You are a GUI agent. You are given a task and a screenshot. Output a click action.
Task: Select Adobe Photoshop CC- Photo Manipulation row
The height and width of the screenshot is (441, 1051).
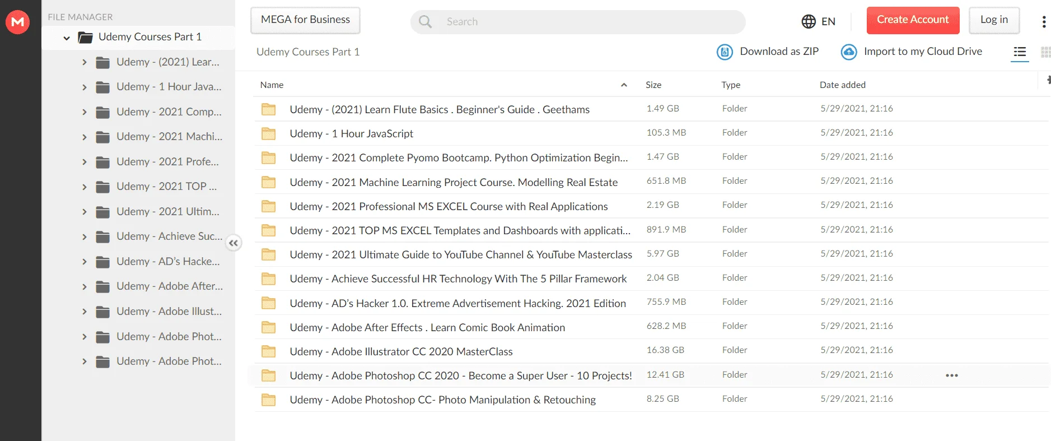[x=442, y=400]
